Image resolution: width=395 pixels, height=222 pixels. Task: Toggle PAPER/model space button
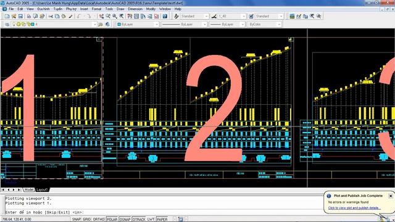coord(162,220)
